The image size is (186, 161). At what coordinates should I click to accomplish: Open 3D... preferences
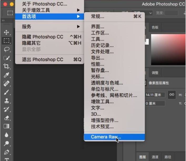(114, 114)
